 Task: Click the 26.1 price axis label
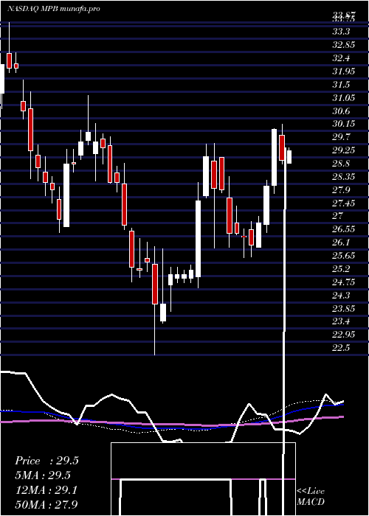341,243
